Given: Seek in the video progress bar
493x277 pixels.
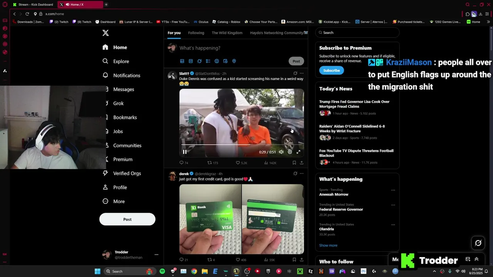Looking at the screenshot, I should [241, 145].
